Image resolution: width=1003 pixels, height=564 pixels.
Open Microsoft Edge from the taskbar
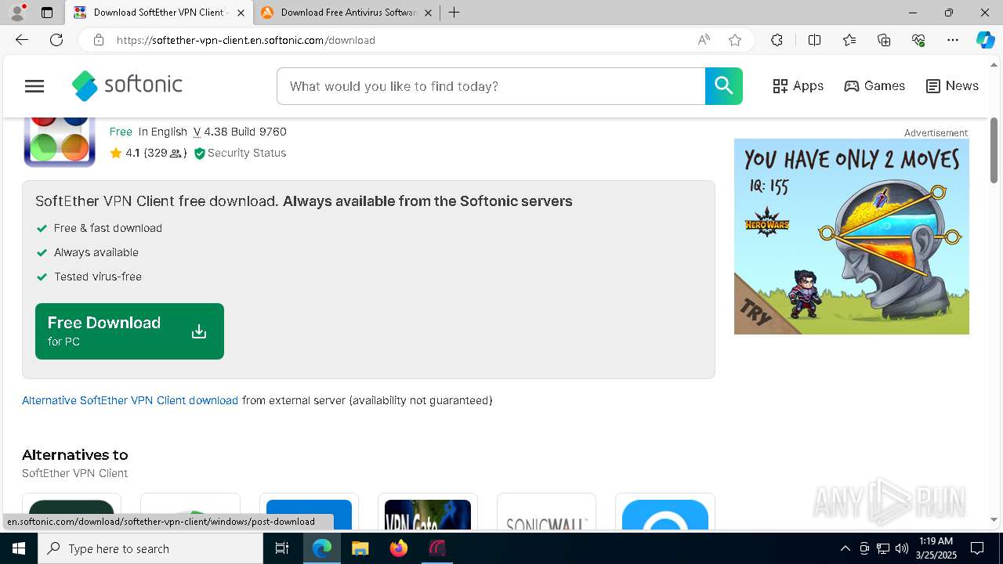point(322,548)
